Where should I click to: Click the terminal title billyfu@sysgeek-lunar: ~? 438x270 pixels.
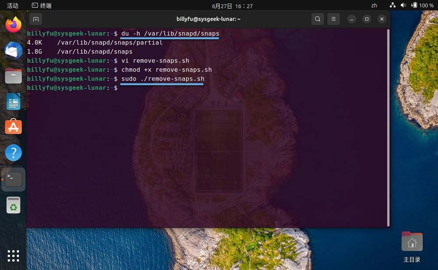pyautogui.click(x=208, y=19)
